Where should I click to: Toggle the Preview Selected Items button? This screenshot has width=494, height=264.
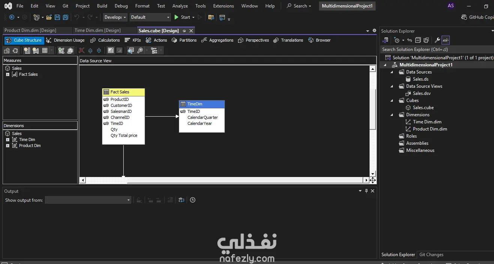pyautogui.click(x=446, y=40)
